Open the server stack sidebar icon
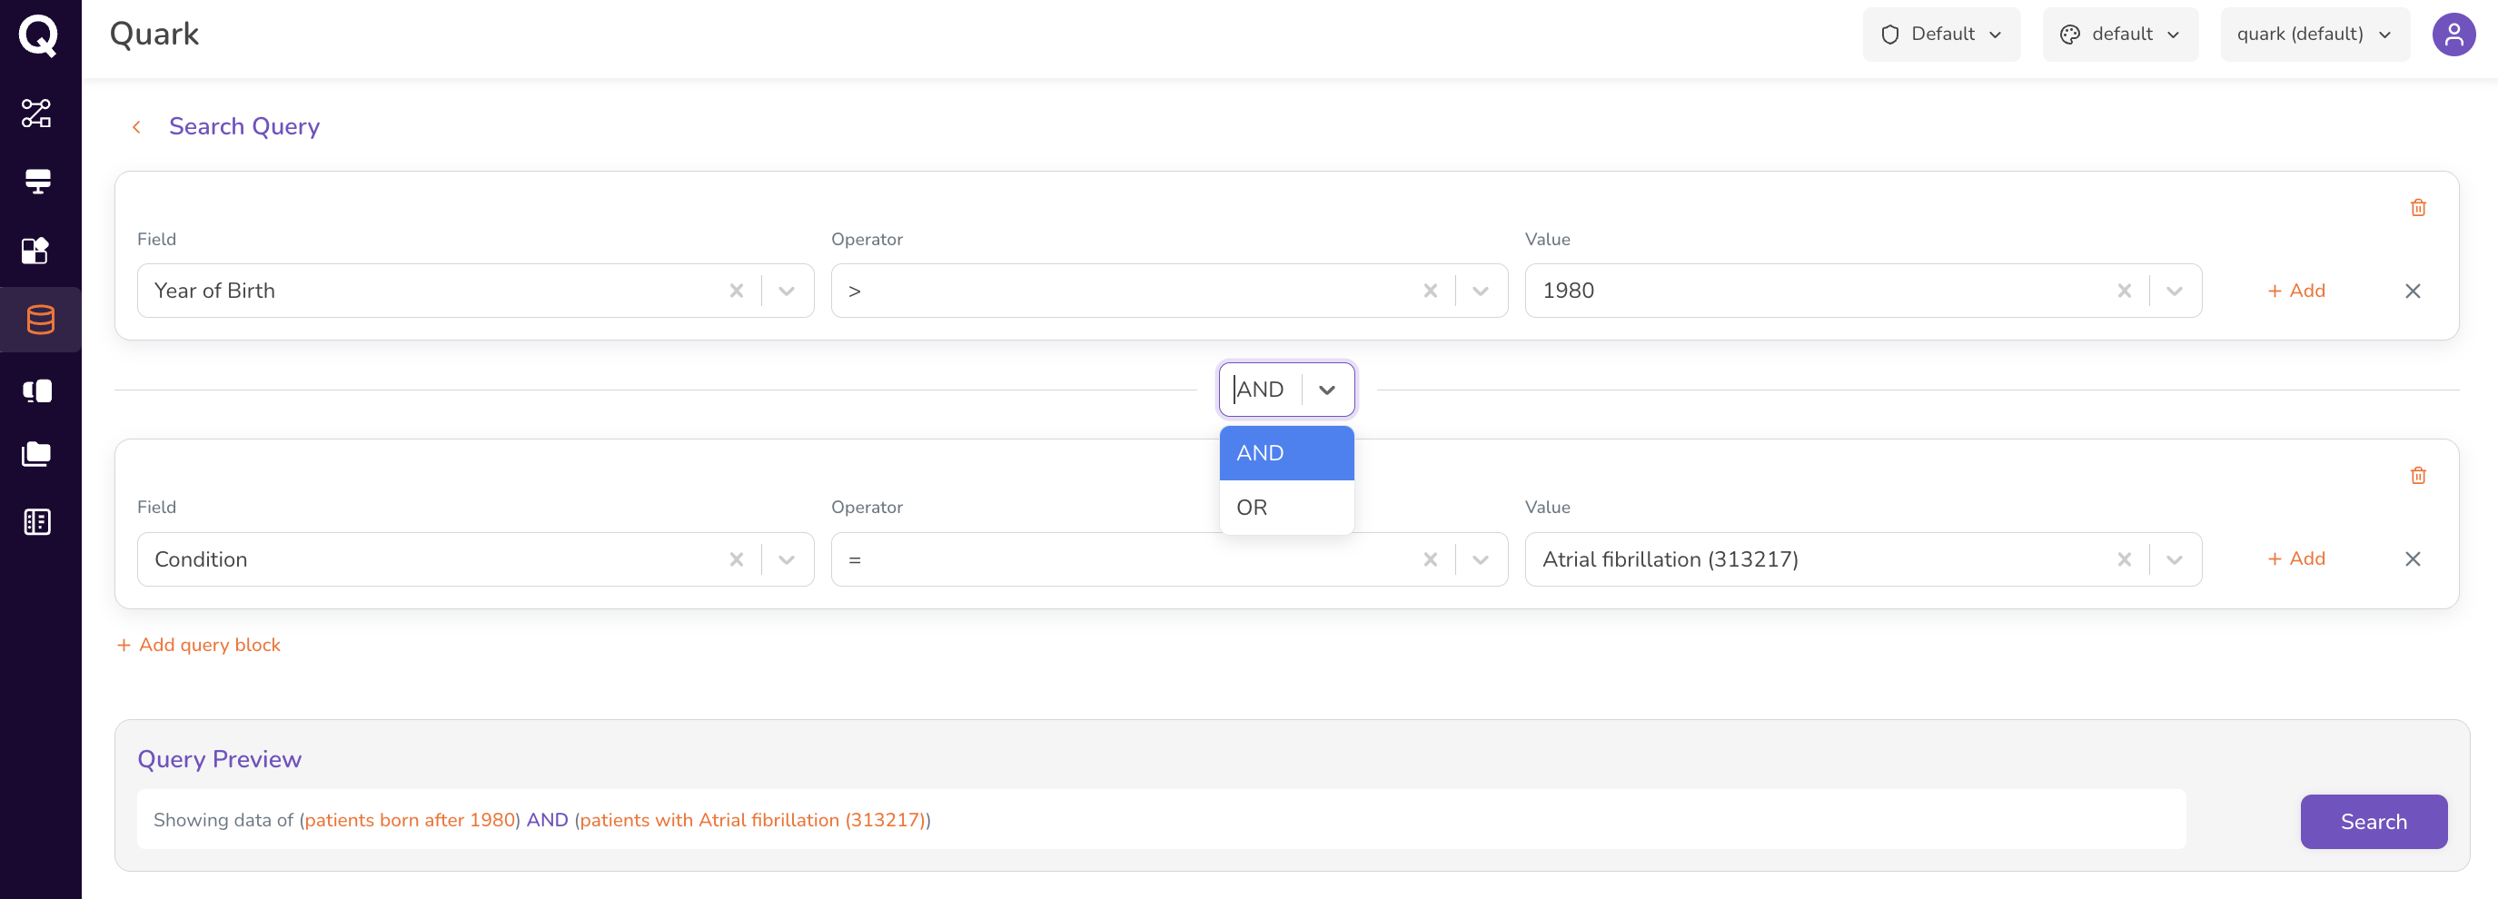 pos(38,182)
